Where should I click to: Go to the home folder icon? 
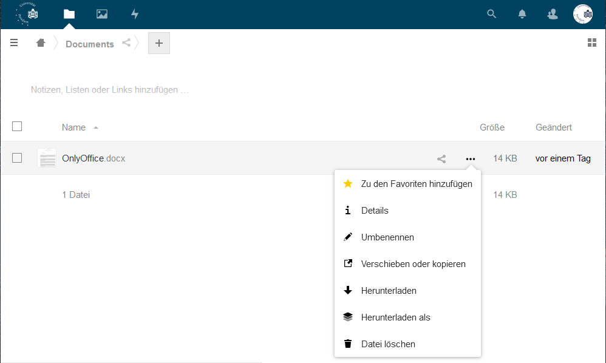41,43
